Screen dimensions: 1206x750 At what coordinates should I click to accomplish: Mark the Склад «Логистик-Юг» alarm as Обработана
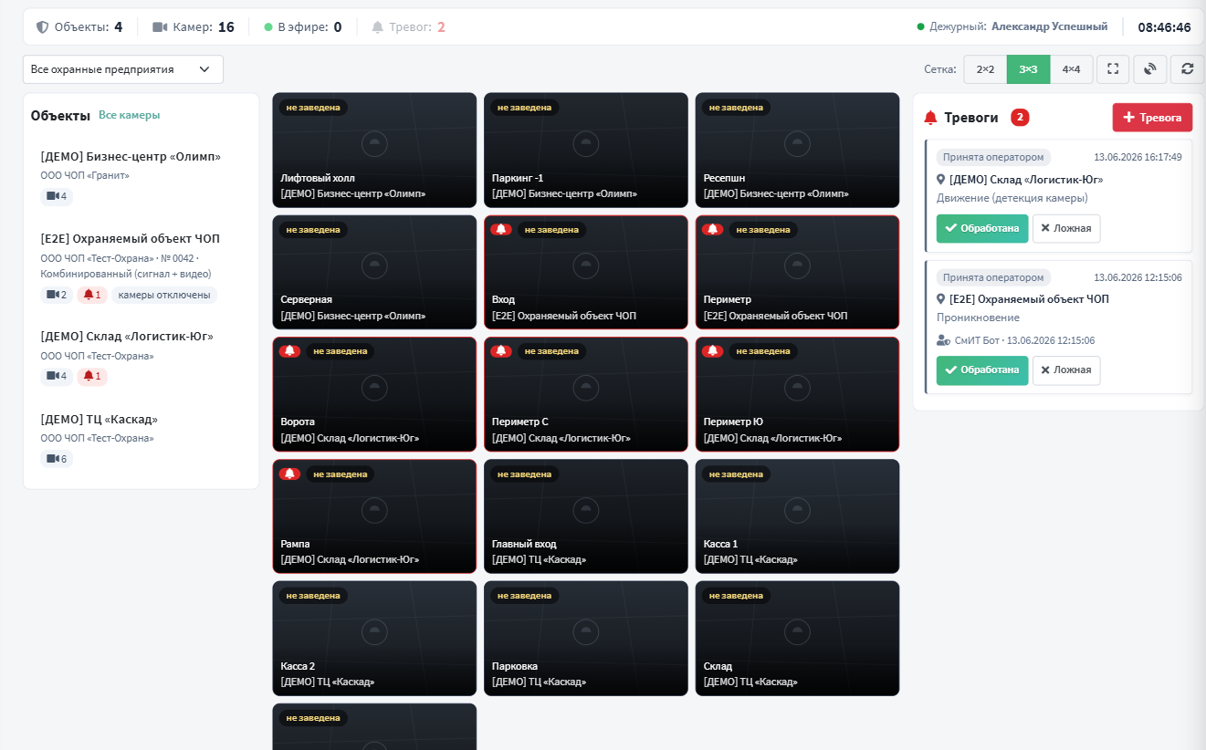(x=982, y=228)
